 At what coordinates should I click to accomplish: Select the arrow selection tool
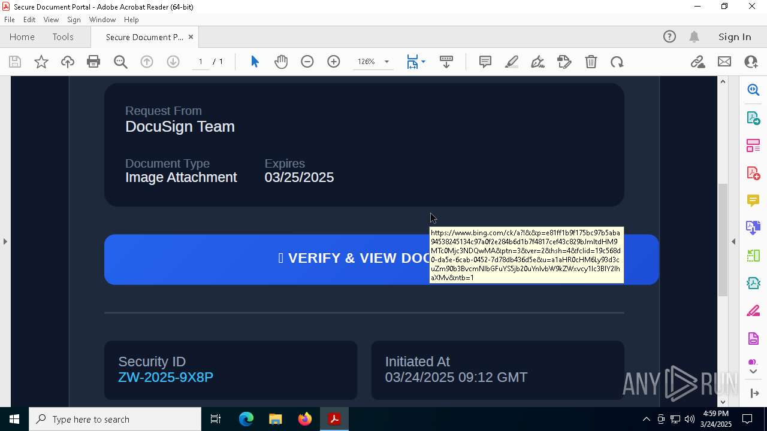[x=255, y=62]
